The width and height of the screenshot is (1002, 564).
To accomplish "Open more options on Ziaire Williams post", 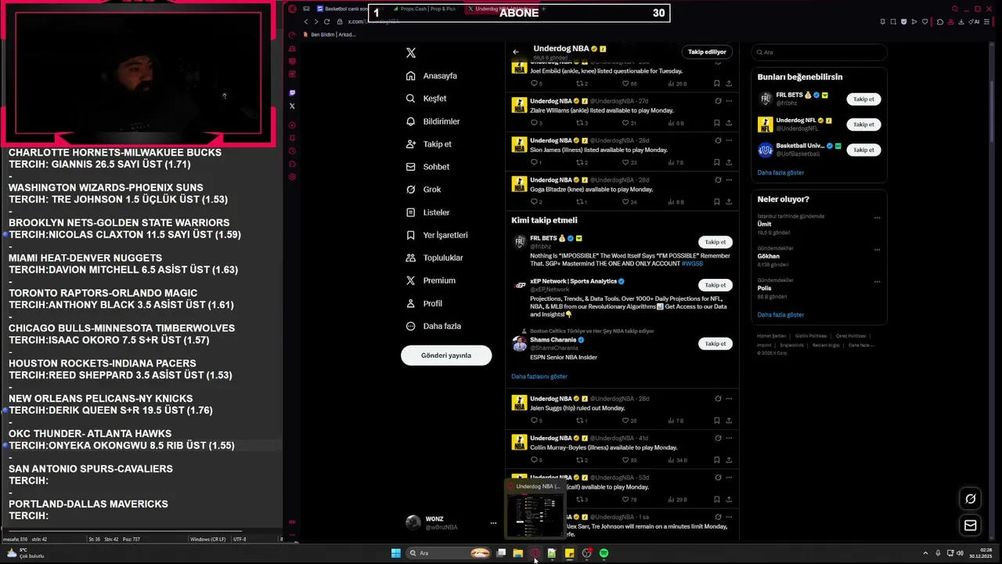I will pyautogui.click(x=729, y=101).
